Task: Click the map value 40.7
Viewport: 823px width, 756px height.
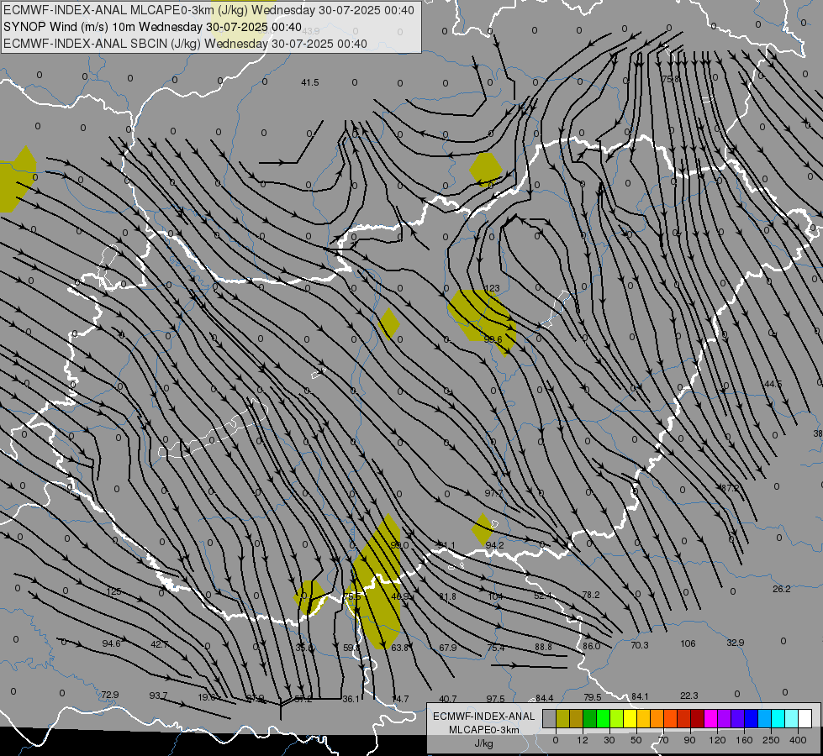Action: point(447,698)
